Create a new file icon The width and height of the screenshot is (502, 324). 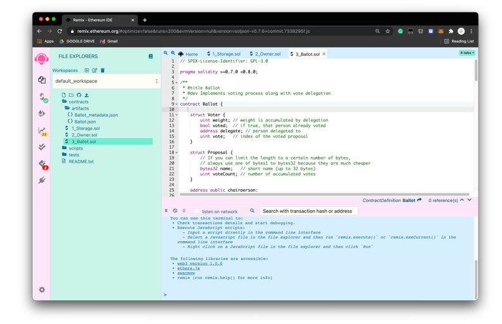(x=63, y=95)
